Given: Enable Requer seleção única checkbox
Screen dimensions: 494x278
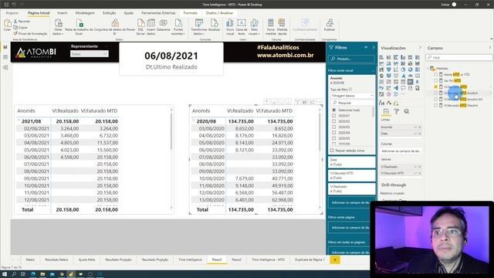Looking at the screenshot, I should [x=332, y=151].
